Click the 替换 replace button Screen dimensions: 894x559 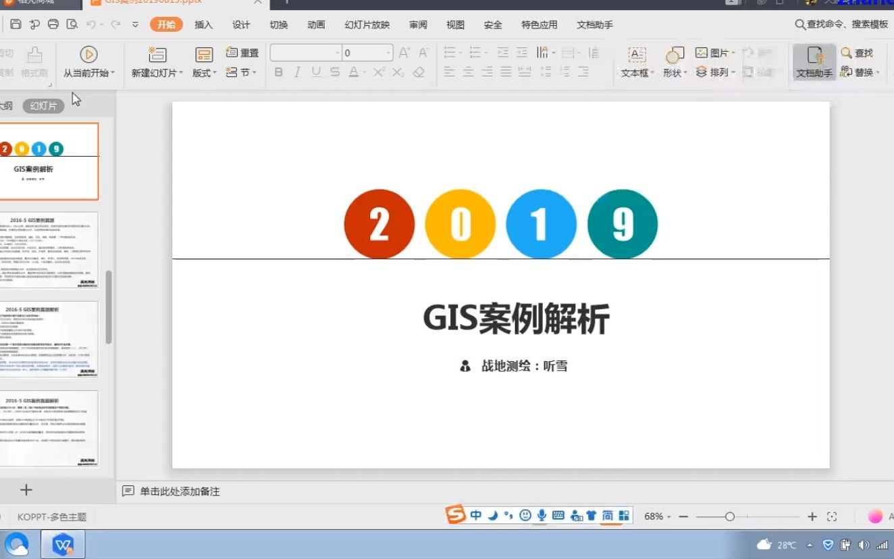point(860,72)
